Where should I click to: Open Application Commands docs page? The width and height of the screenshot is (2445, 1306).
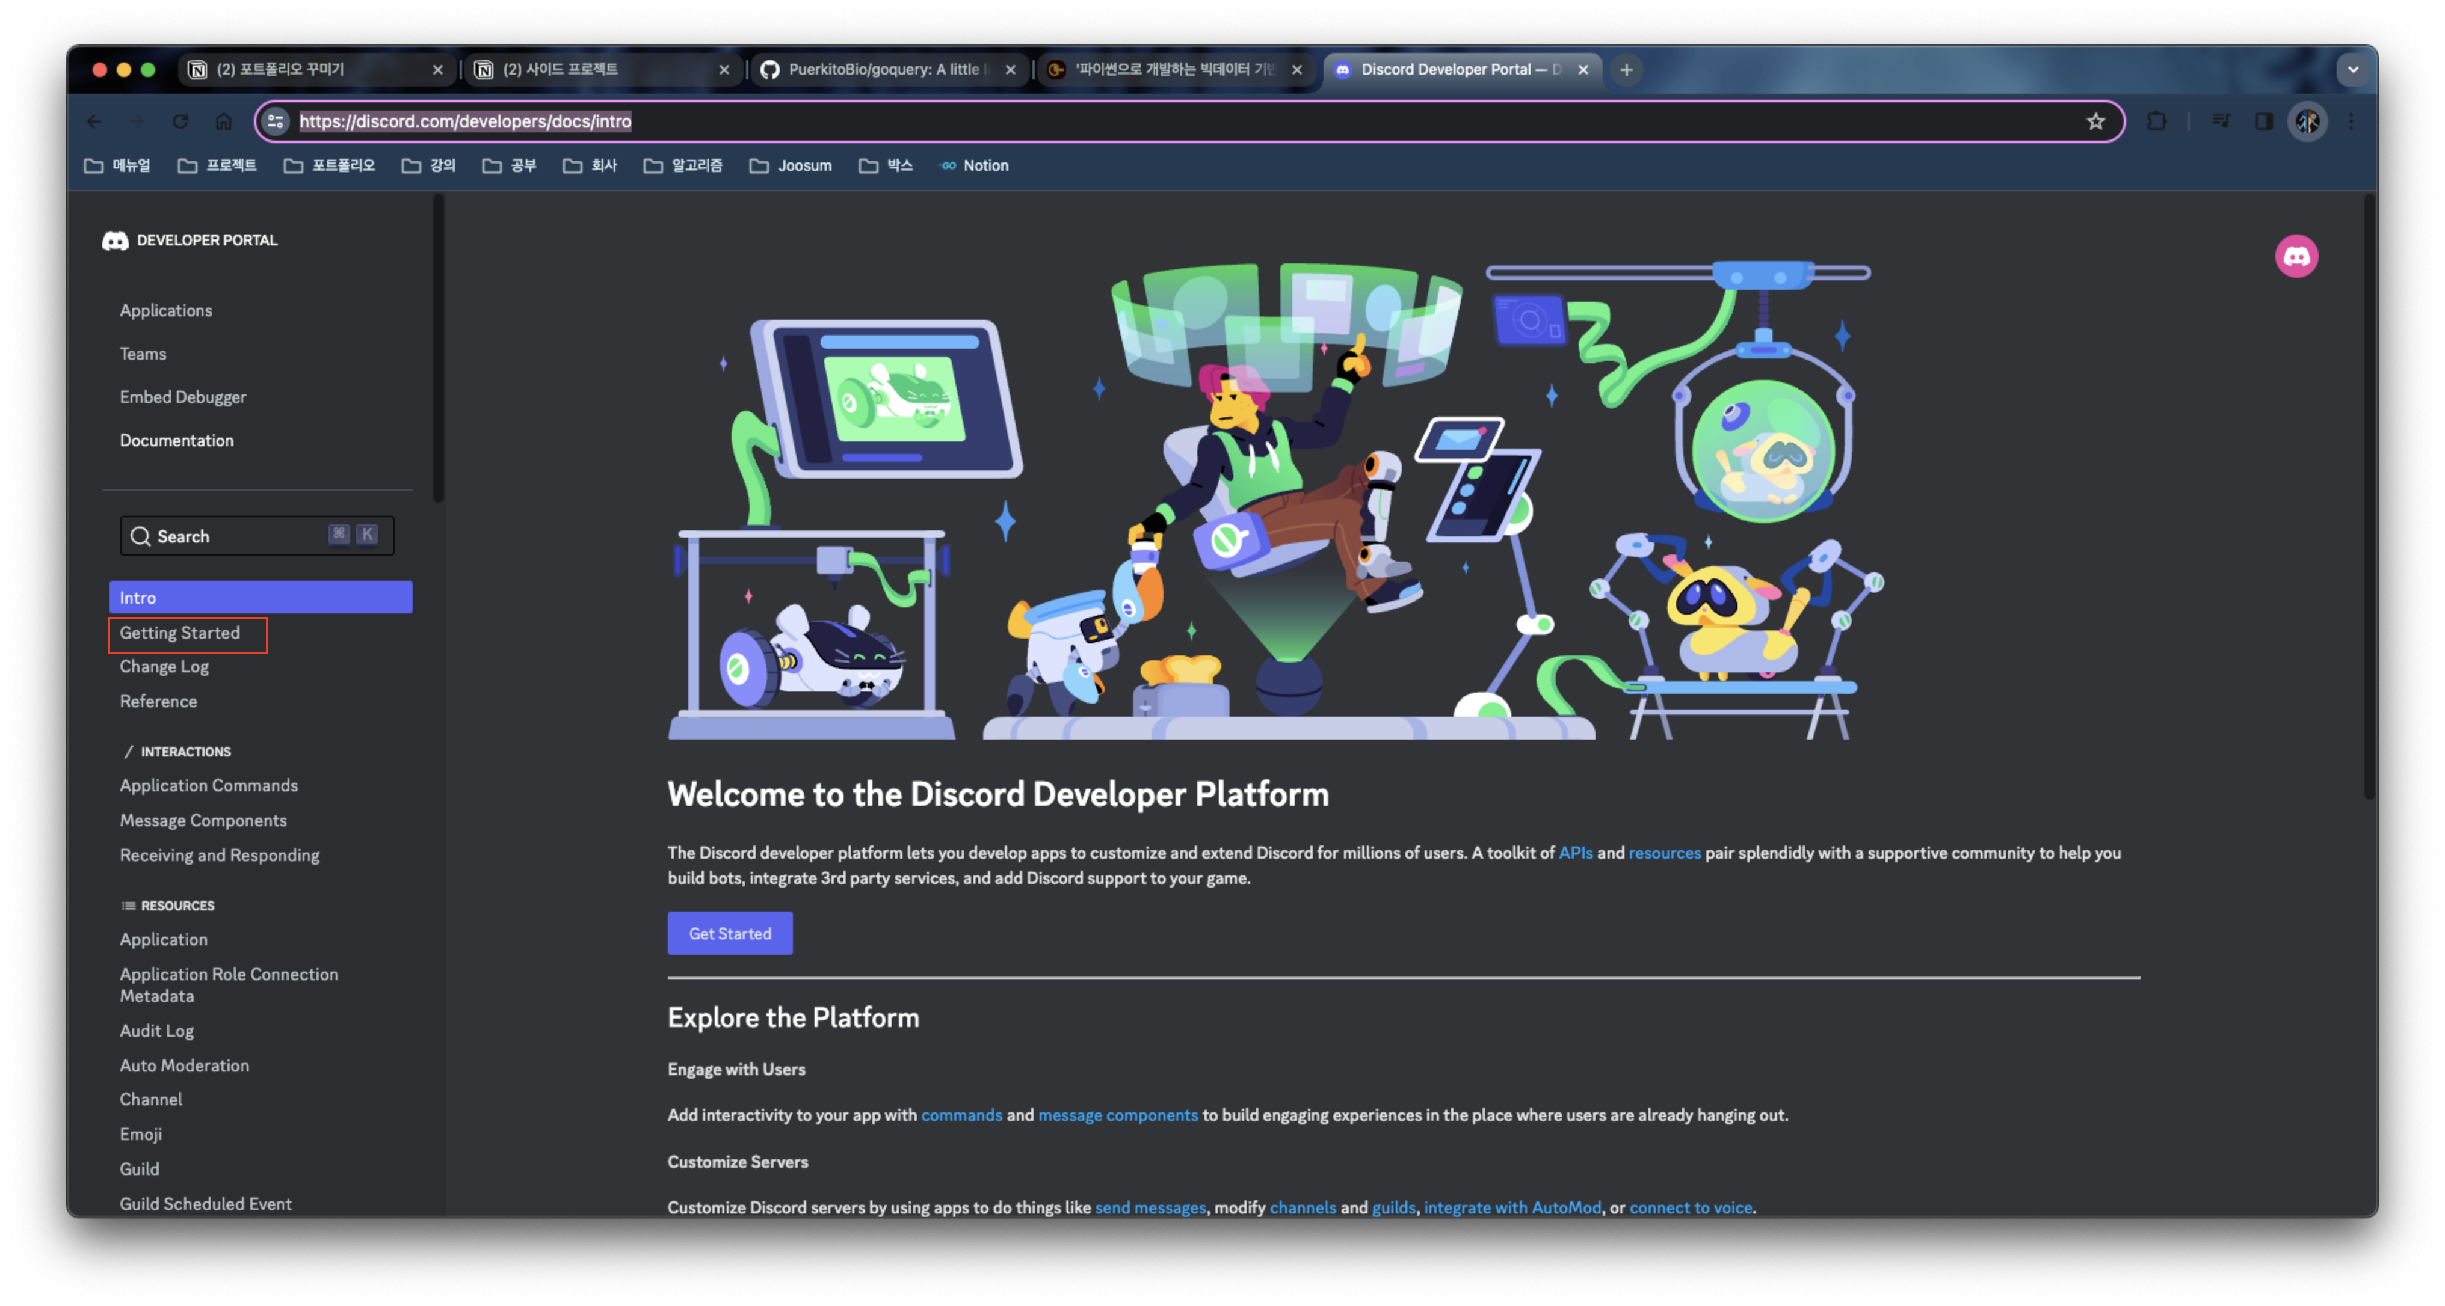point(209,785)
